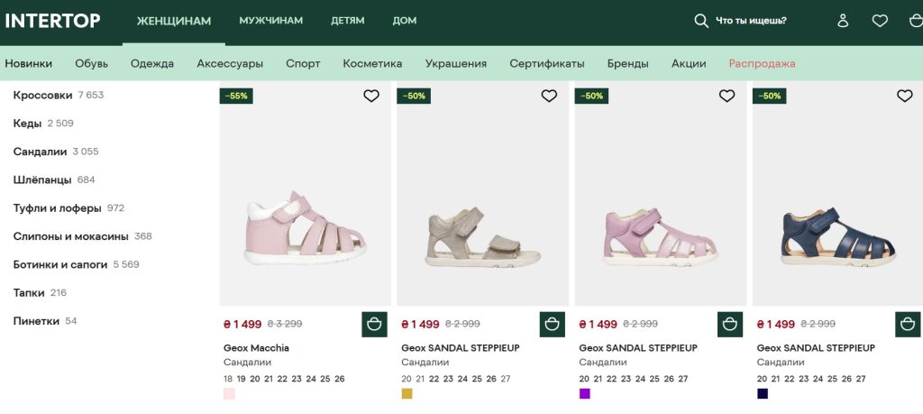Favorite the pink-violet Geox SANDAL STEPPIEUP

click(x=727, y=96)
